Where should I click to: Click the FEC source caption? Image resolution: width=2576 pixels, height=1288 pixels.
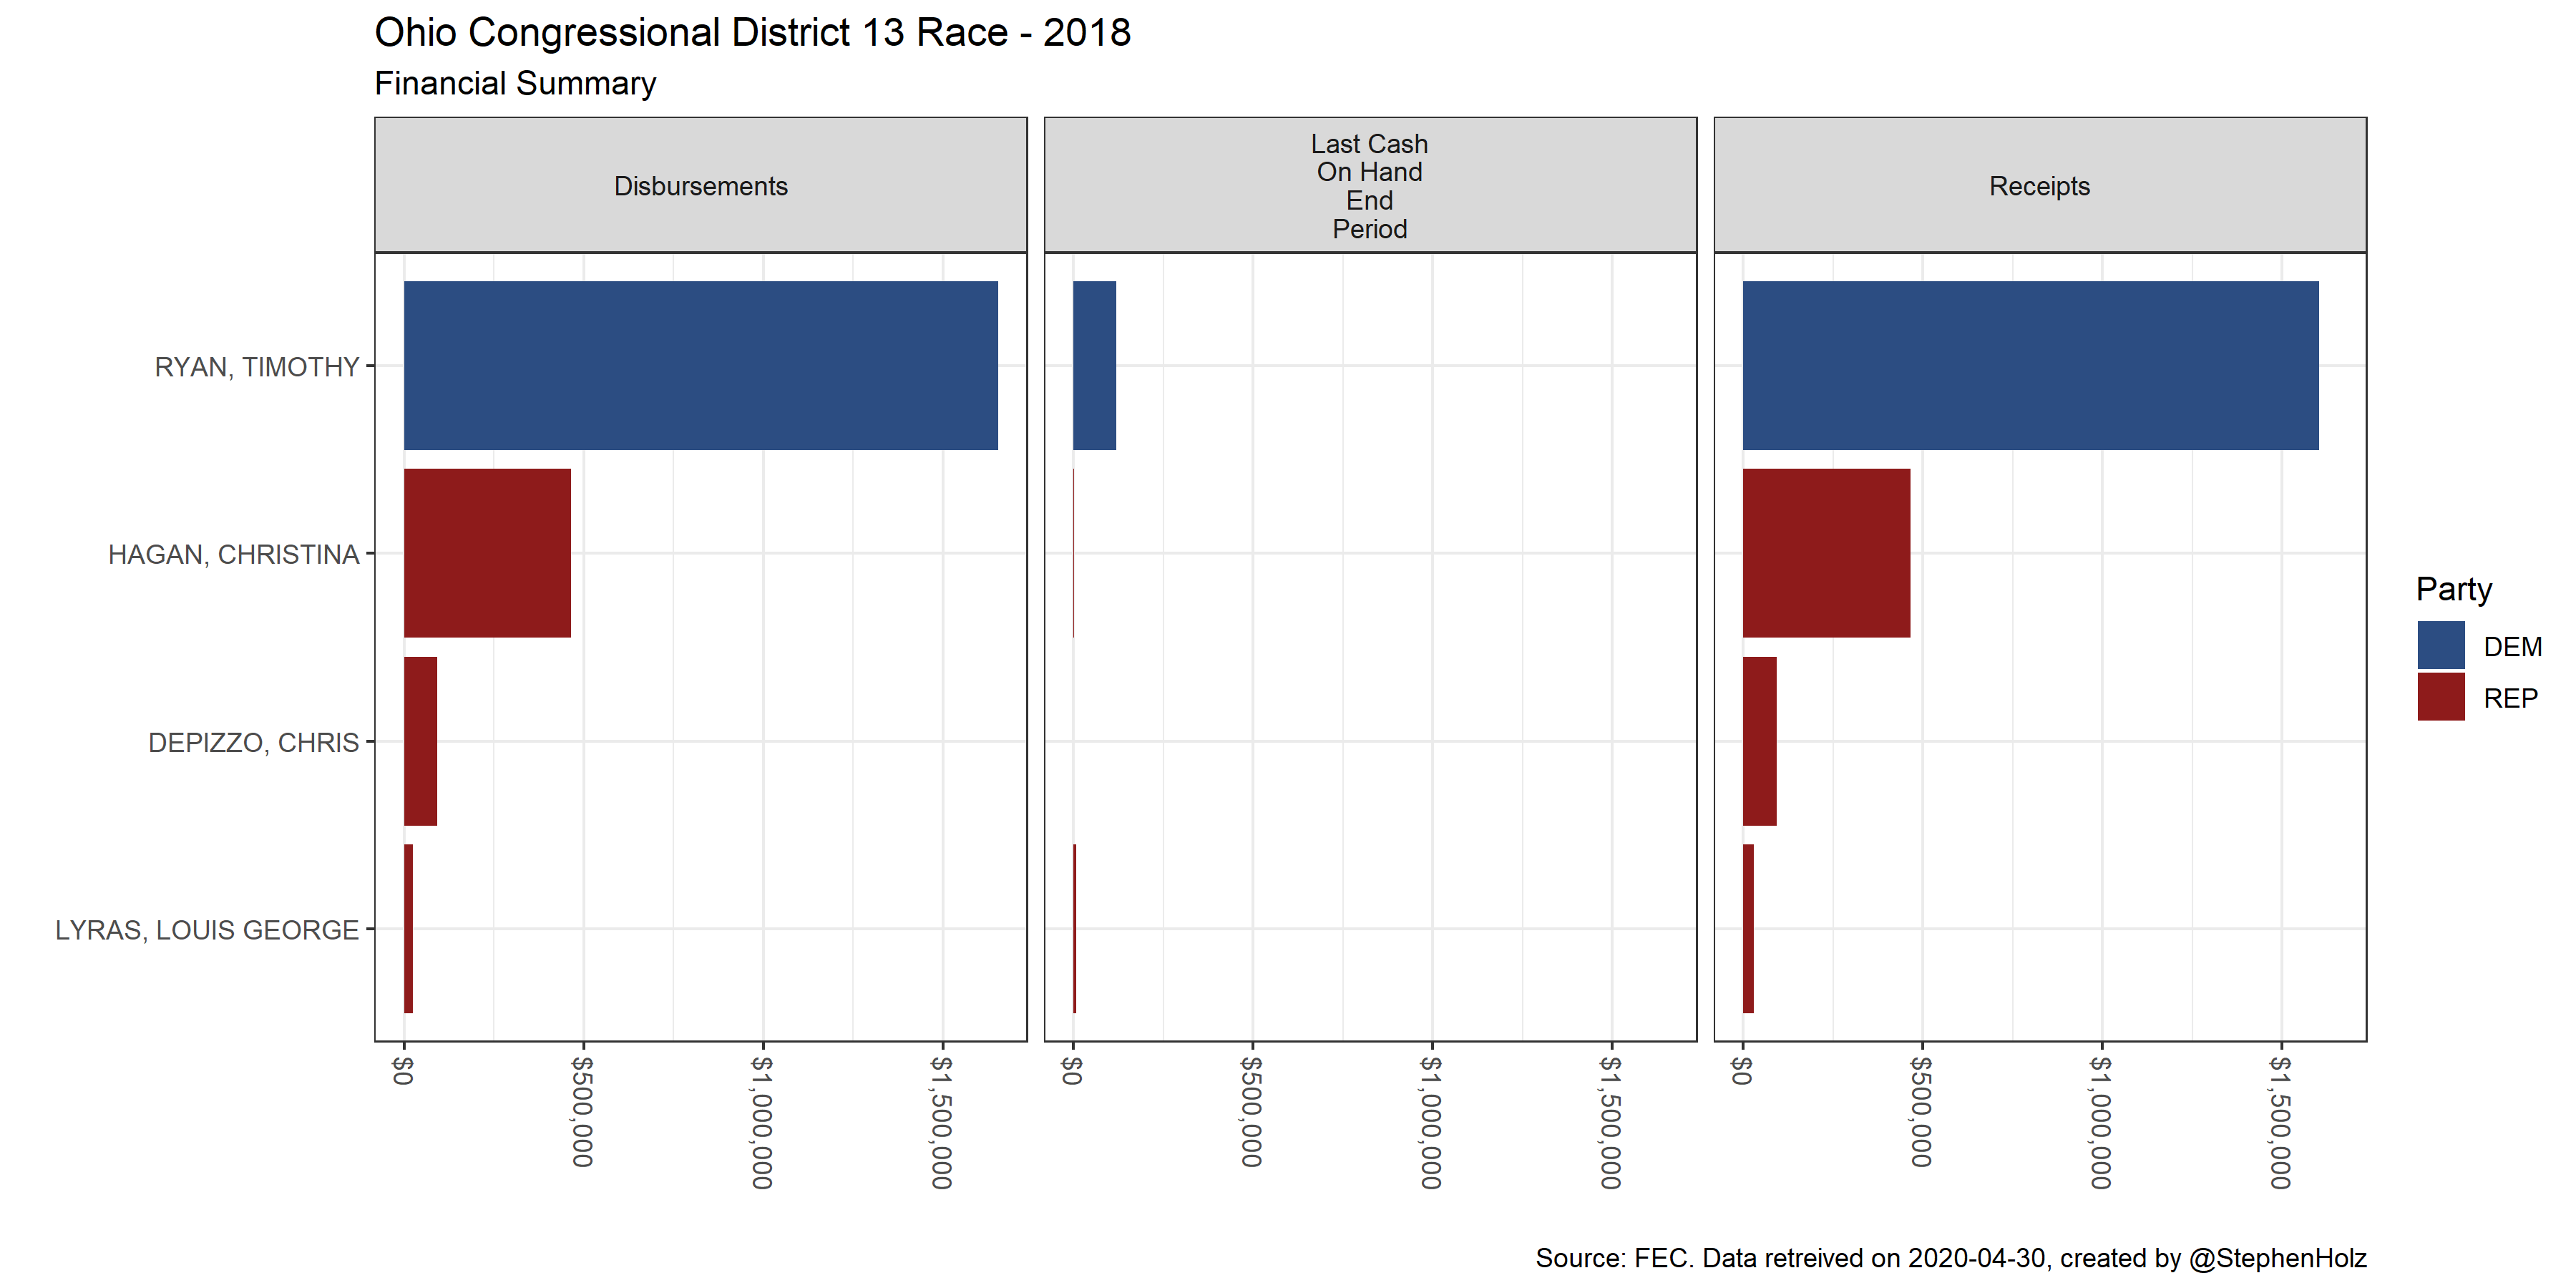1950,1258
